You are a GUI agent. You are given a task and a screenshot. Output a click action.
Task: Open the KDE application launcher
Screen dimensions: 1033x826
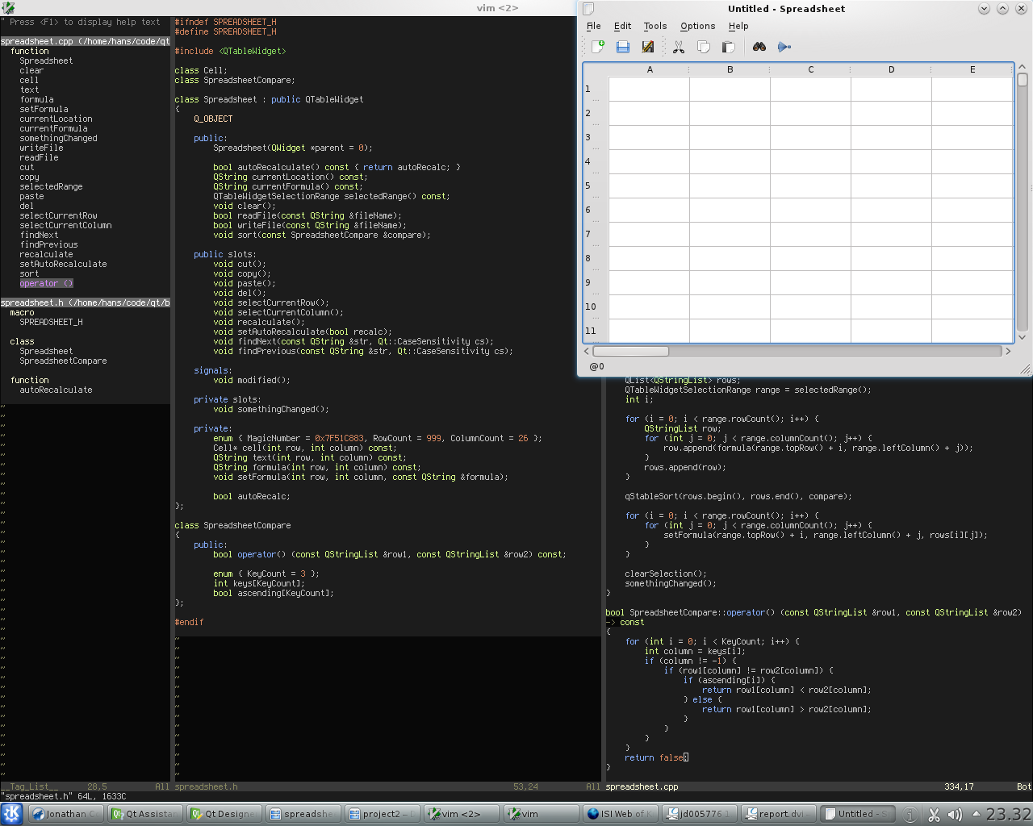coord(11,814)
